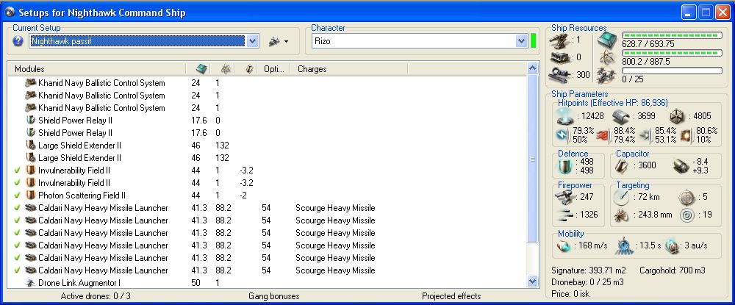Click the powergrid icon column header

click(226, 69)
